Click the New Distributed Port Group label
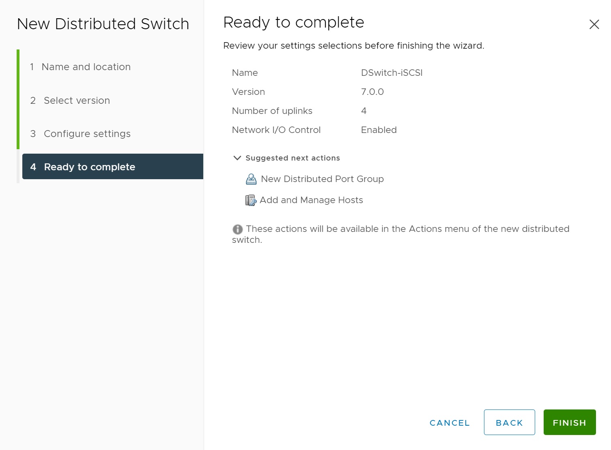This screenshot has height=450, width=611. point(322,179)
